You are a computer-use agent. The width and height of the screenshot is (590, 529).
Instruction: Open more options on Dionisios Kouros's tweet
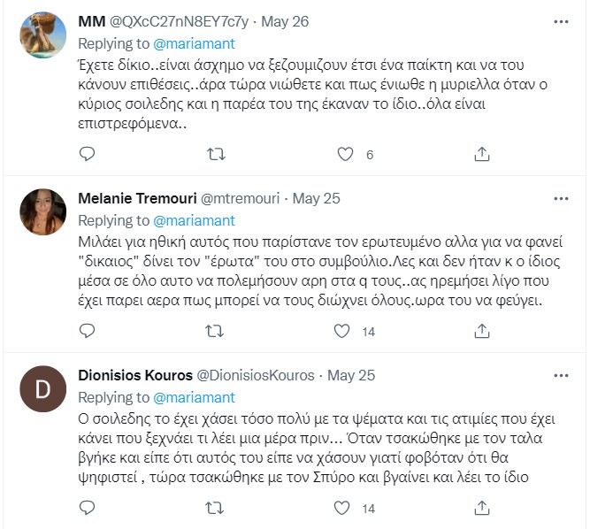coord(561,375)
